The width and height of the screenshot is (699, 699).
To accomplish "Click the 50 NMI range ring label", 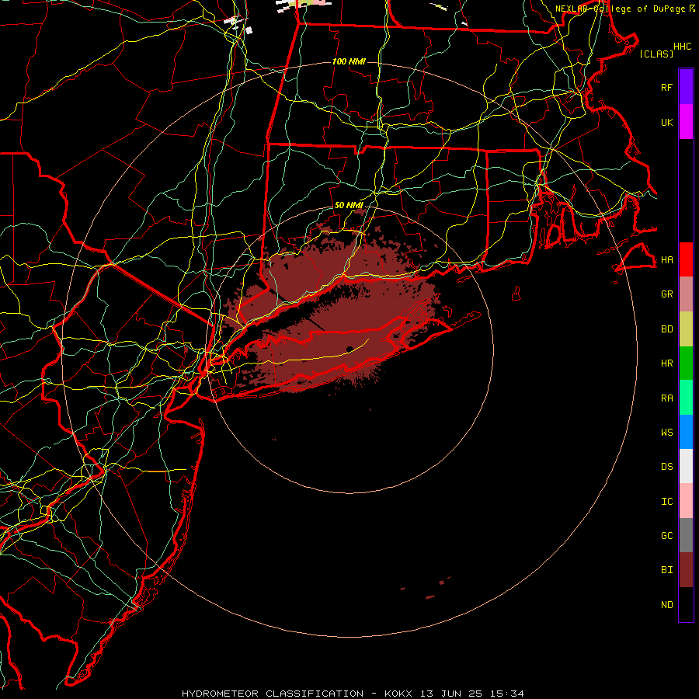I will 349,205.
